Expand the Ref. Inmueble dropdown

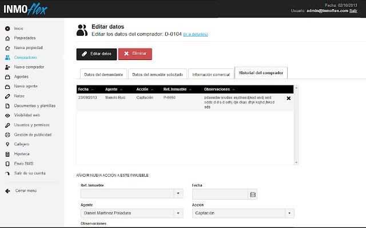[178, 194]
